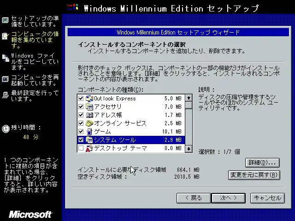295x221 pixels.
Task: Uncheck the ゲーム checkbox
Action: point(81,131)
